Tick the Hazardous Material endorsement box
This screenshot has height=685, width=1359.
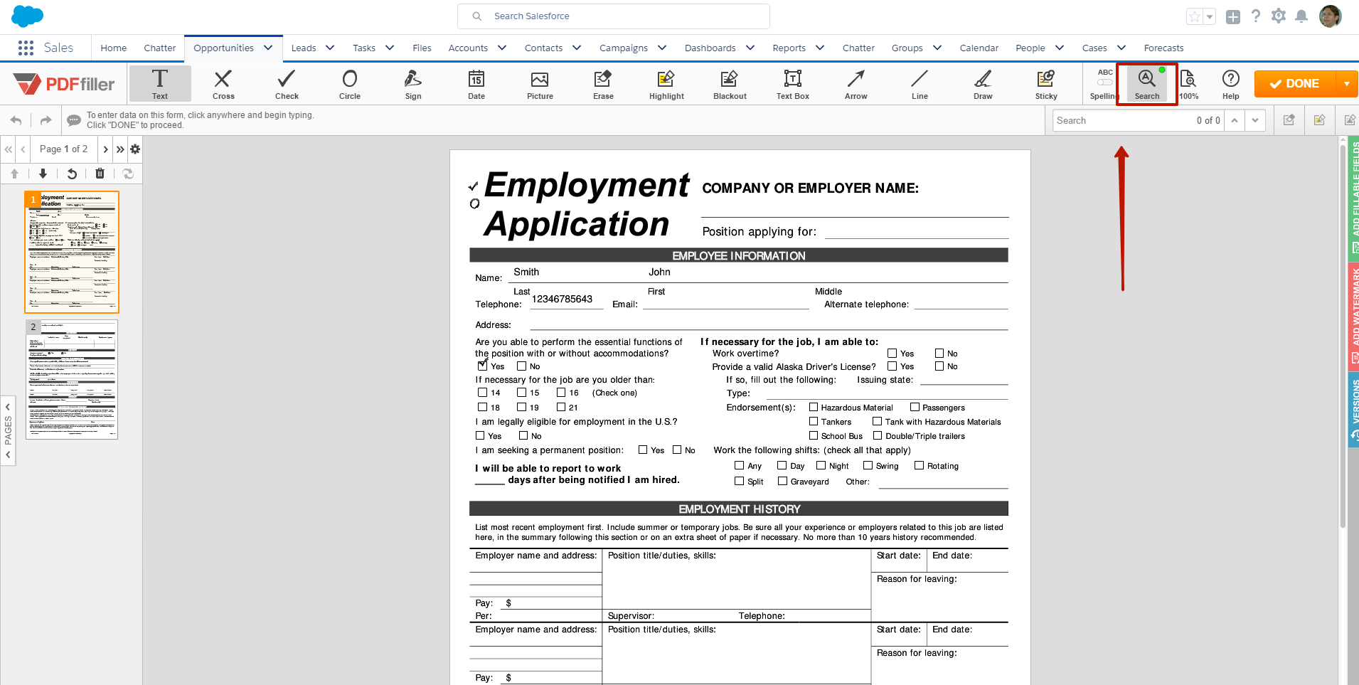pyautogui.click(x=814, y=407)
